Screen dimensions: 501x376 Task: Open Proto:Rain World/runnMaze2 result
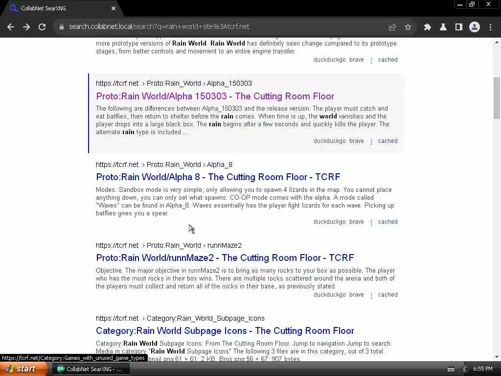point(225,258)
